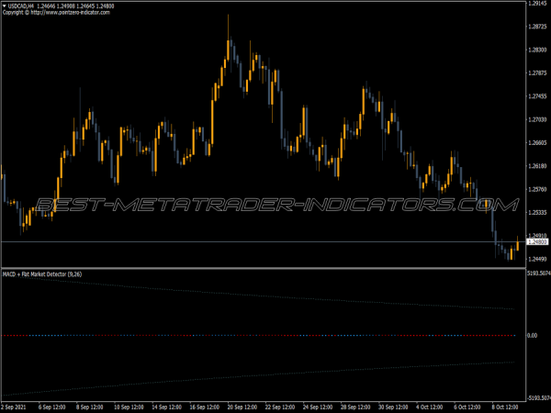Select the 1.28300 price level label

click(x=537, y=50)
